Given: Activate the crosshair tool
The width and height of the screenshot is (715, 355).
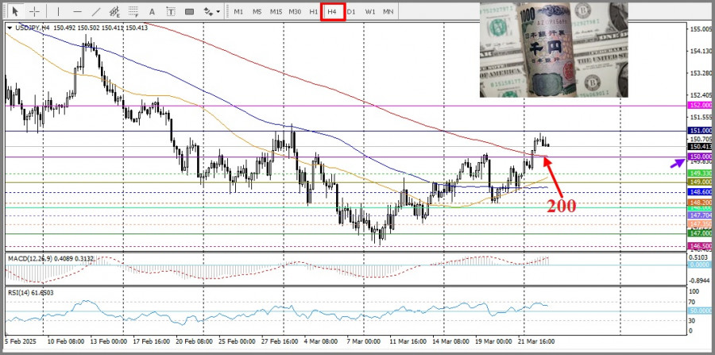Looking at the screenshot, I should 35,12.
